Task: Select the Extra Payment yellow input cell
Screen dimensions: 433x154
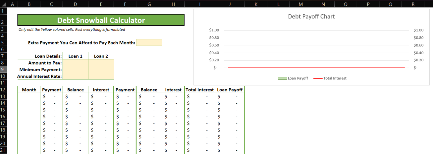Action: click(x=149, y=43)
